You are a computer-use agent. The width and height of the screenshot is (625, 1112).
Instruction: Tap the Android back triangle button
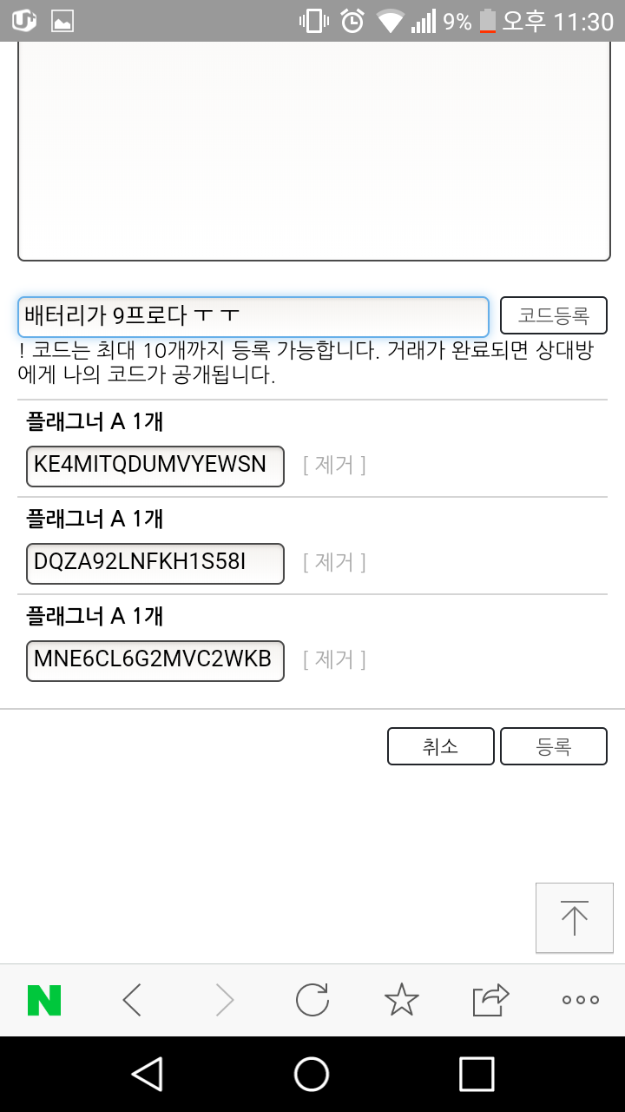click(x=147, y=1074)
